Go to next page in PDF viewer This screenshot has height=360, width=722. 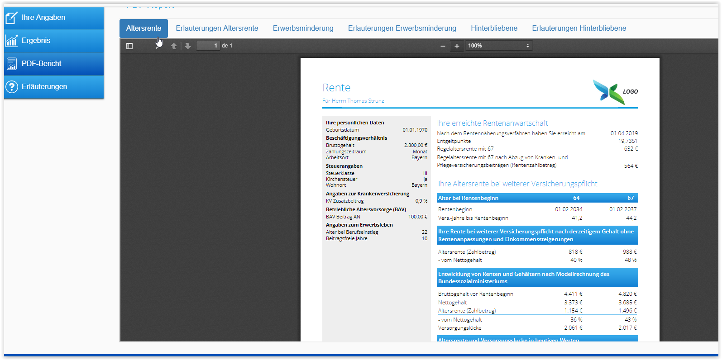click(188, 46)
